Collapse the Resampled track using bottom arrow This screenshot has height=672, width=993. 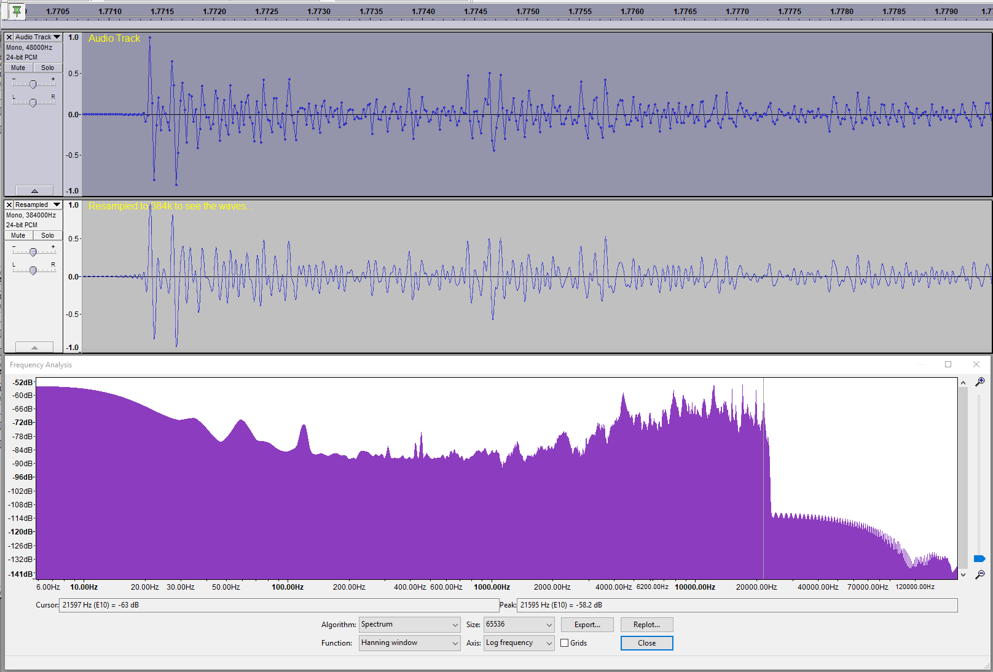pos(34,347)
